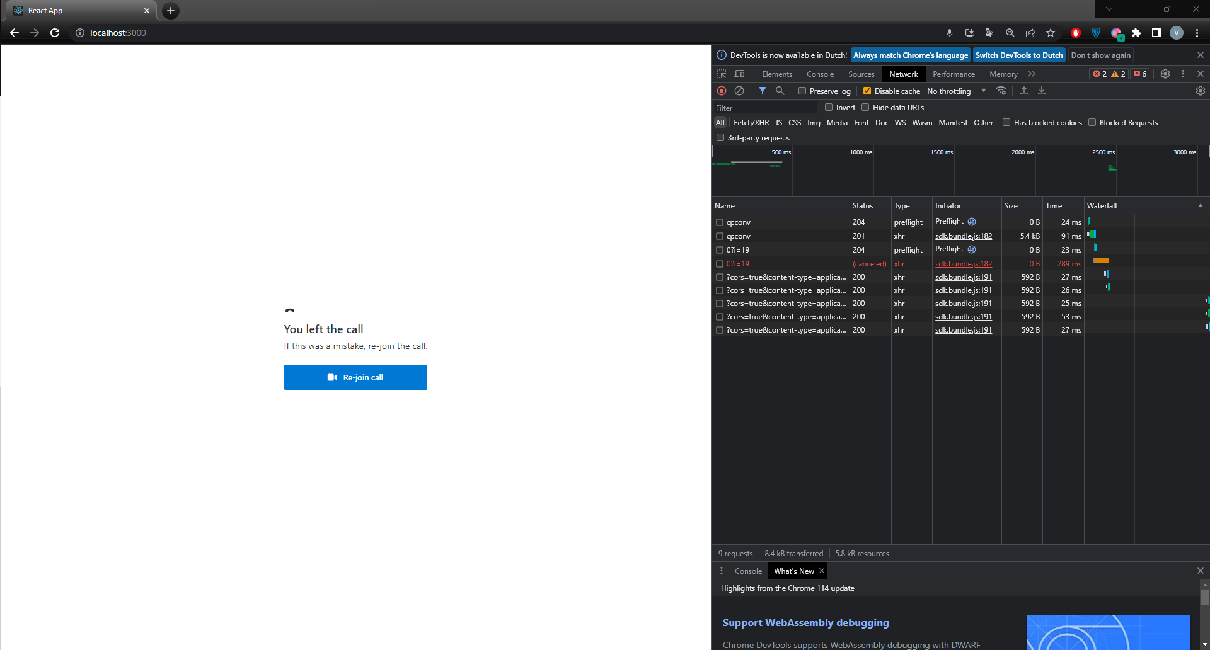Open the DevTools overflow menu

[x=1182, y=74]
